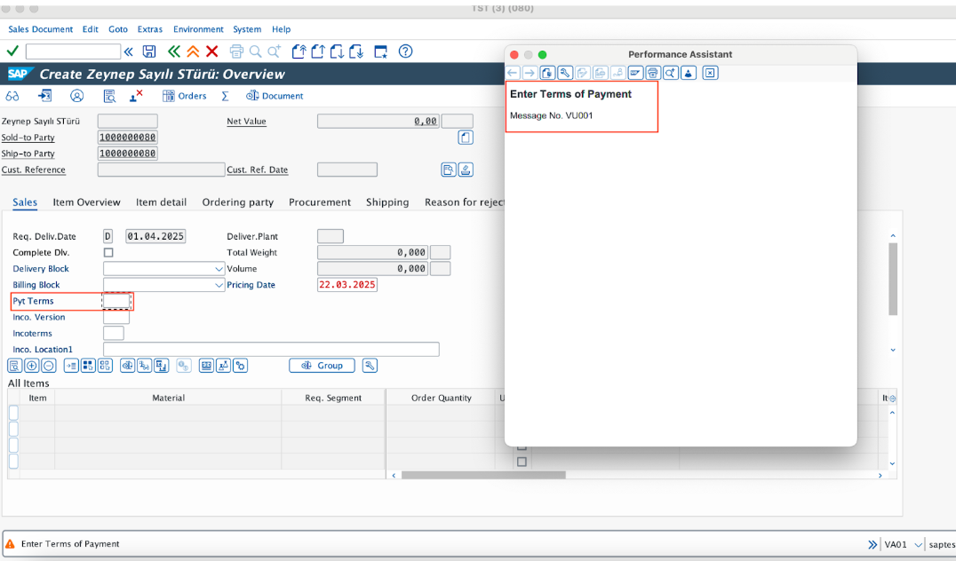
Task: Click the Pricing Date label
Action: pyautogui.click(x=251, y=284)
